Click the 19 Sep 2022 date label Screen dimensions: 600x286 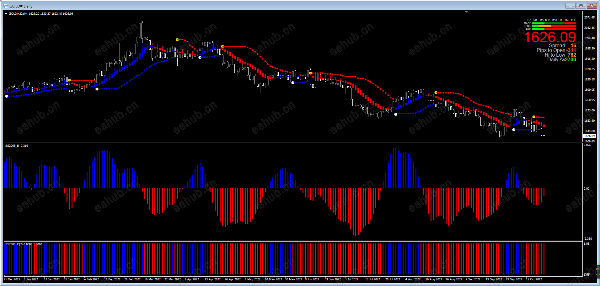point(494,279)
